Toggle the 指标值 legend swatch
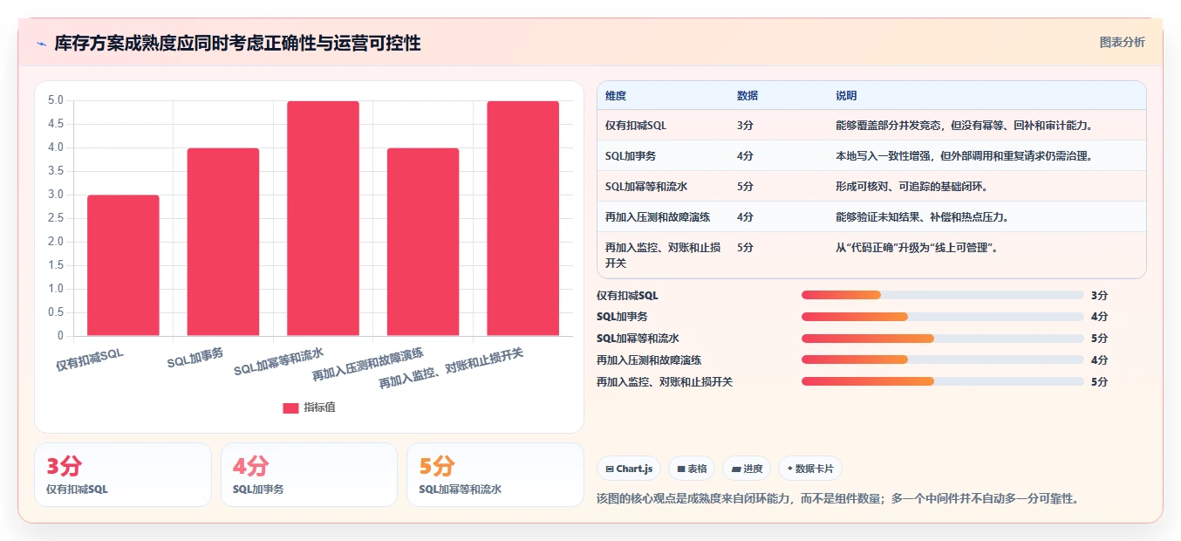This screenshot has width=1181, height=541. (290, 407)
